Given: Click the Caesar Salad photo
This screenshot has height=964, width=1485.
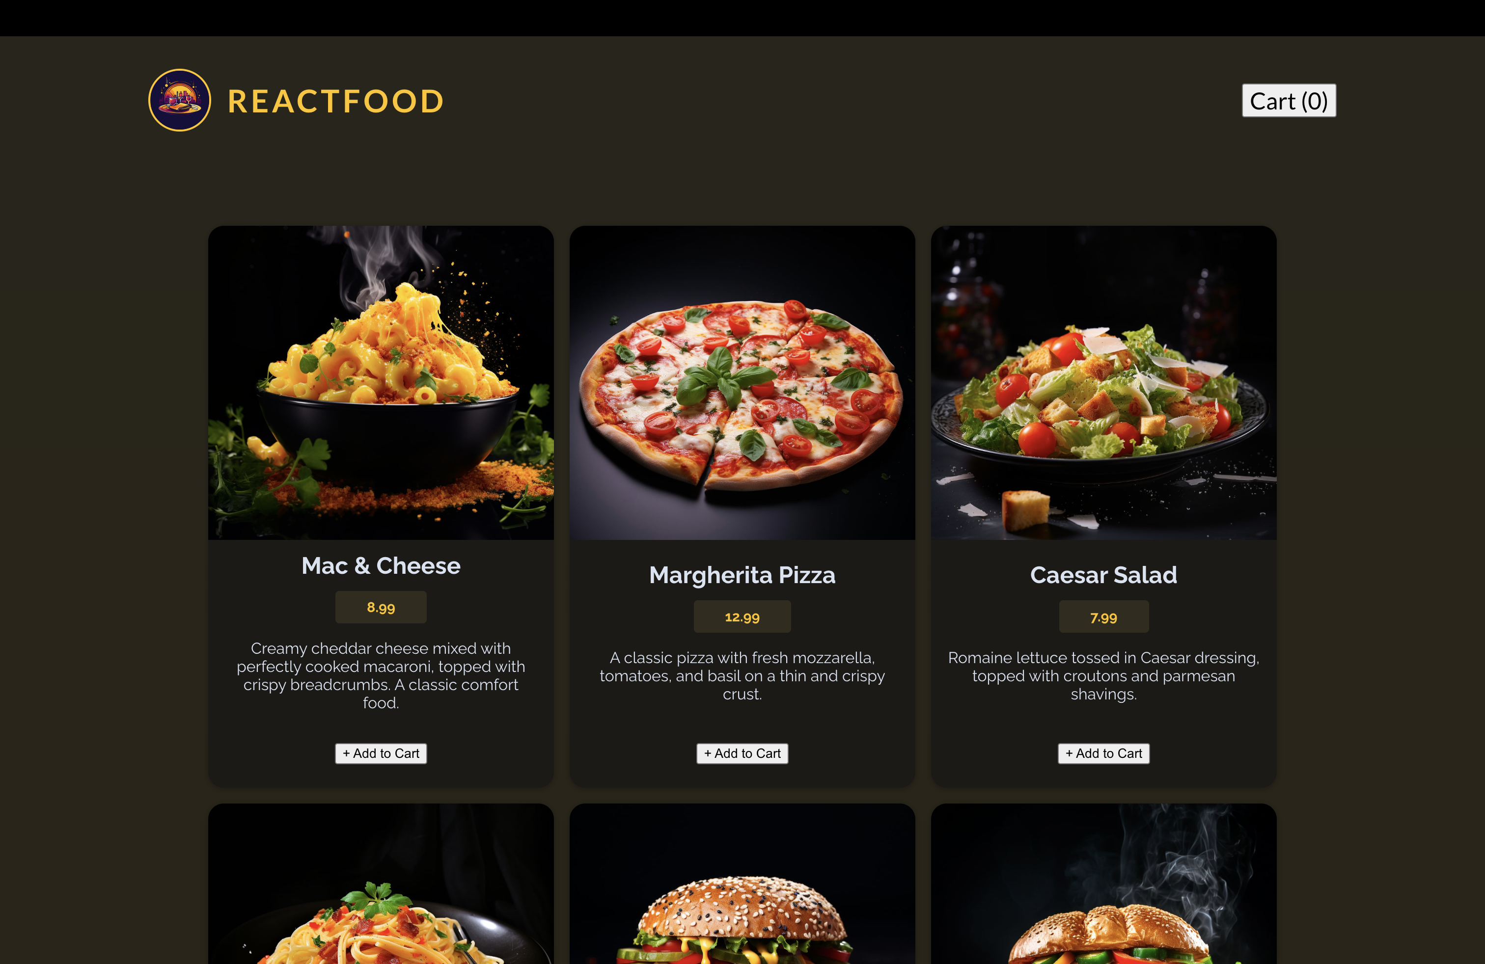Looking at the screenshot, I should coord(1103,382).
